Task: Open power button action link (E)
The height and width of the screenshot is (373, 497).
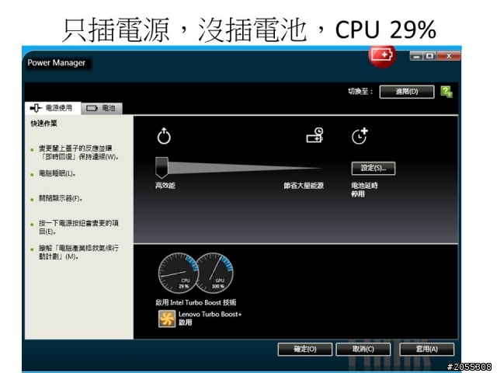Action: click(78, 227)
